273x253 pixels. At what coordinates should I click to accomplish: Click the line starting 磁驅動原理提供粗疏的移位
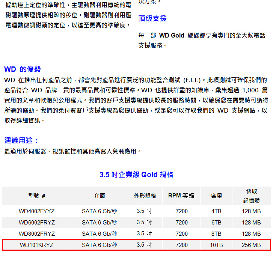click(x=68, y=15)
